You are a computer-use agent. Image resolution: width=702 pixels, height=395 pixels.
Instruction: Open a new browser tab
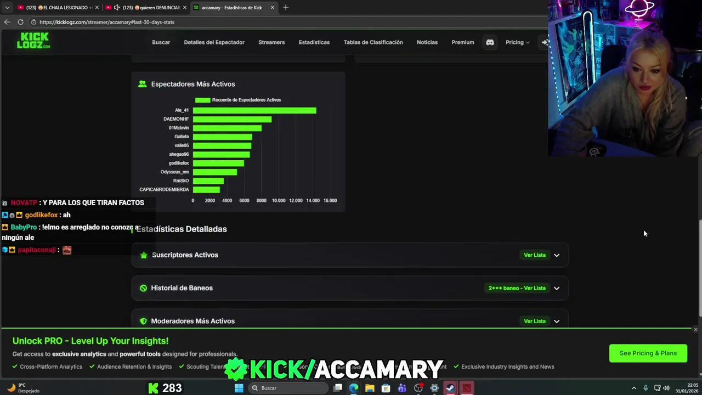coord(285,7)
